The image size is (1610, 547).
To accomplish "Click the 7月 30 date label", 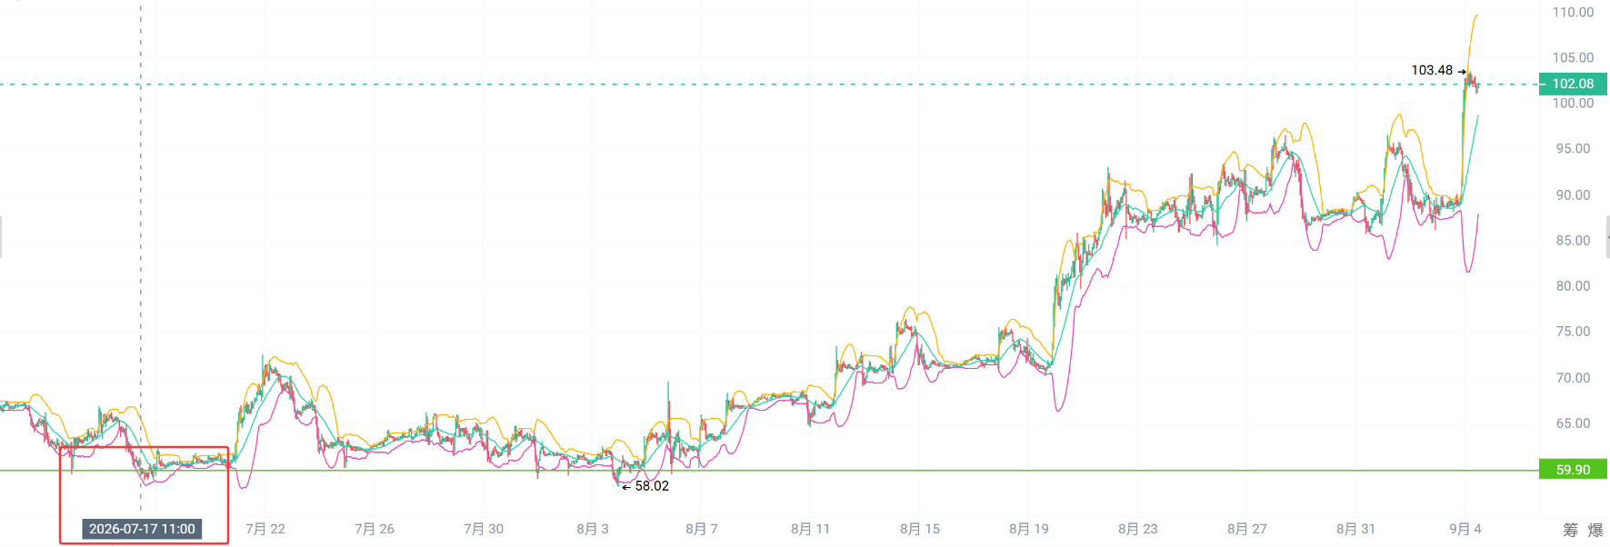I will (484, 529).
